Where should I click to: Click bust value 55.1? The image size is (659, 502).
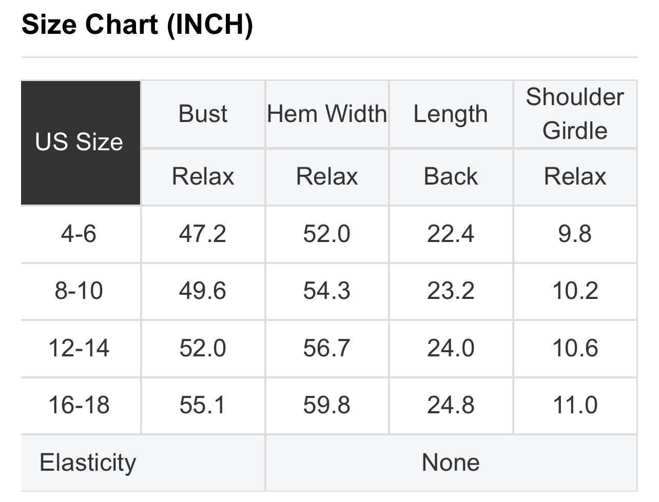(203, 405)
